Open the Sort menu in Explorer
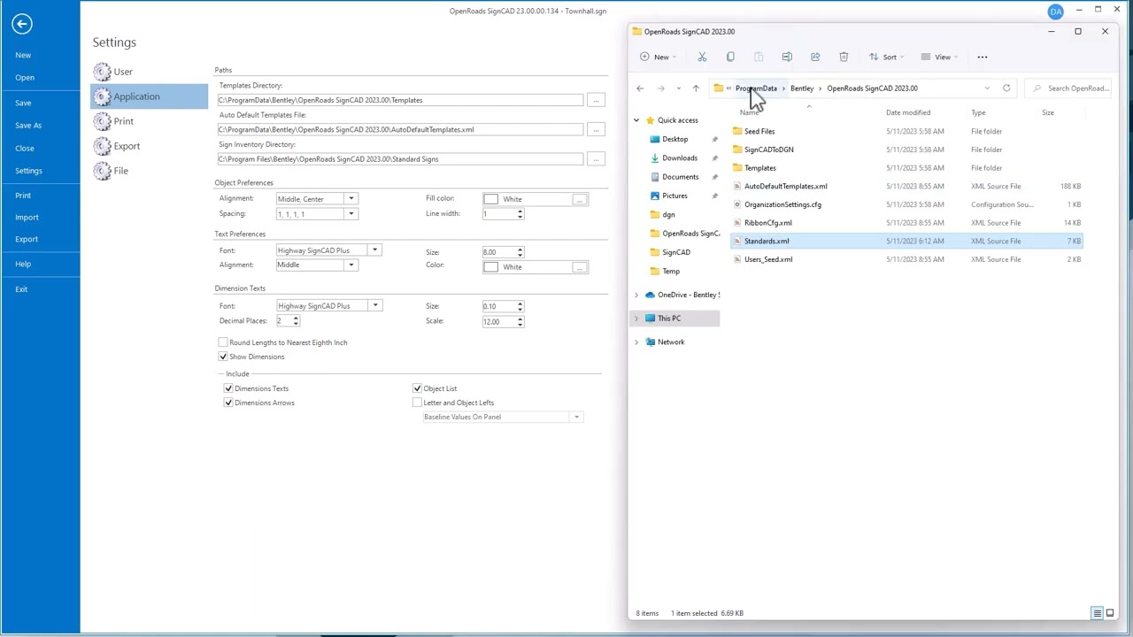 tap(887, 57)
